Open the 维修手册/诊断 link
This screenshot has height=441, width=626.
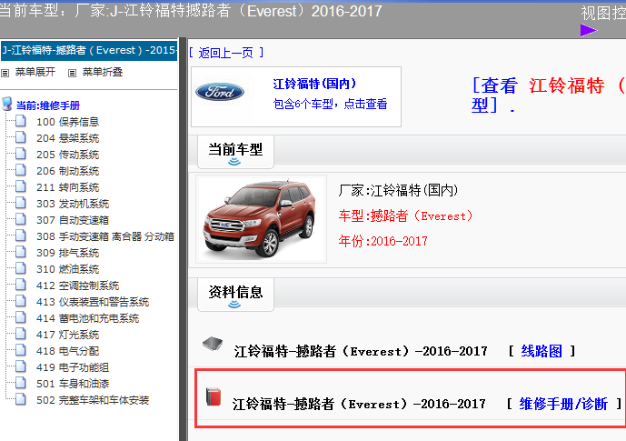click(563, 404)
